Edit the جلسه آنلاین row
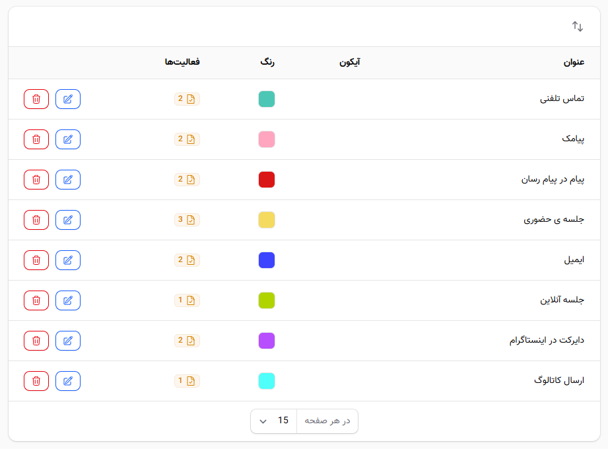 tap(68, 300)
